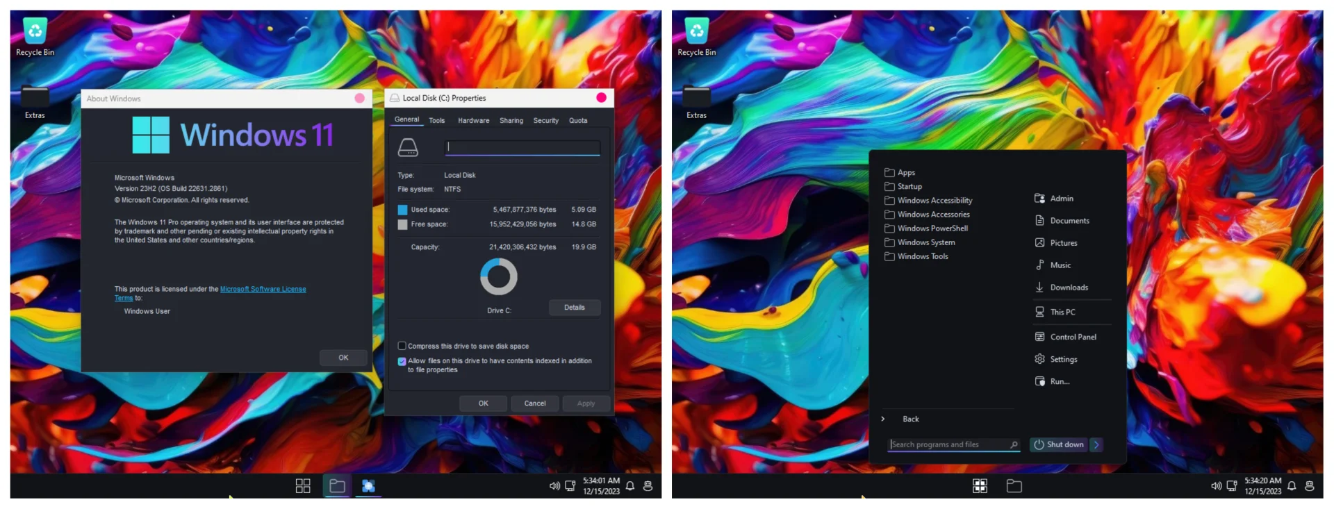Expand Startup folder in Start menu
The height and width of the screenshot is (509, 1334).
(903, 186)
